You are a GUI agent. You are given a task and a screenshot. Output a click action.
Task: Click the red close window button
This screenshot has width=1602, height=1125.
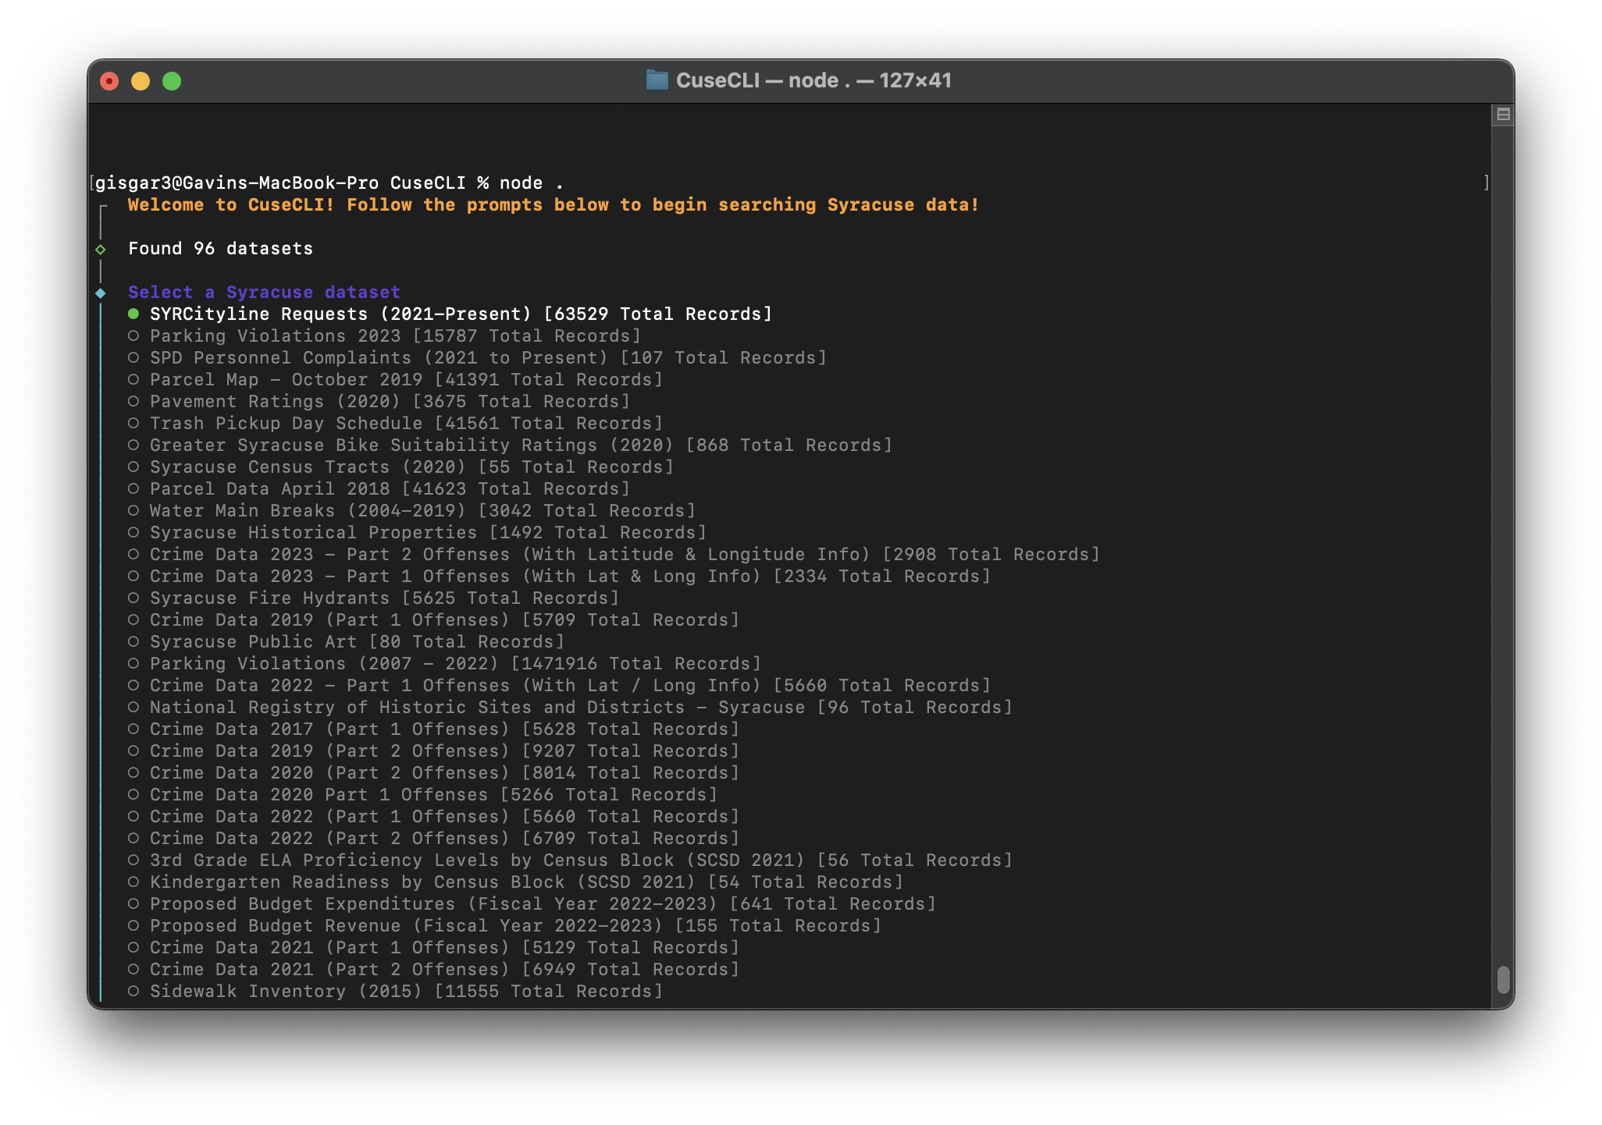109,81
